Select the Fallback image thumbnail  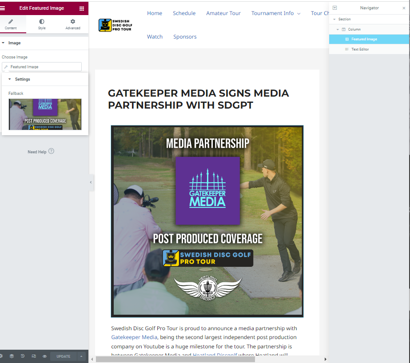click(45, 114)
